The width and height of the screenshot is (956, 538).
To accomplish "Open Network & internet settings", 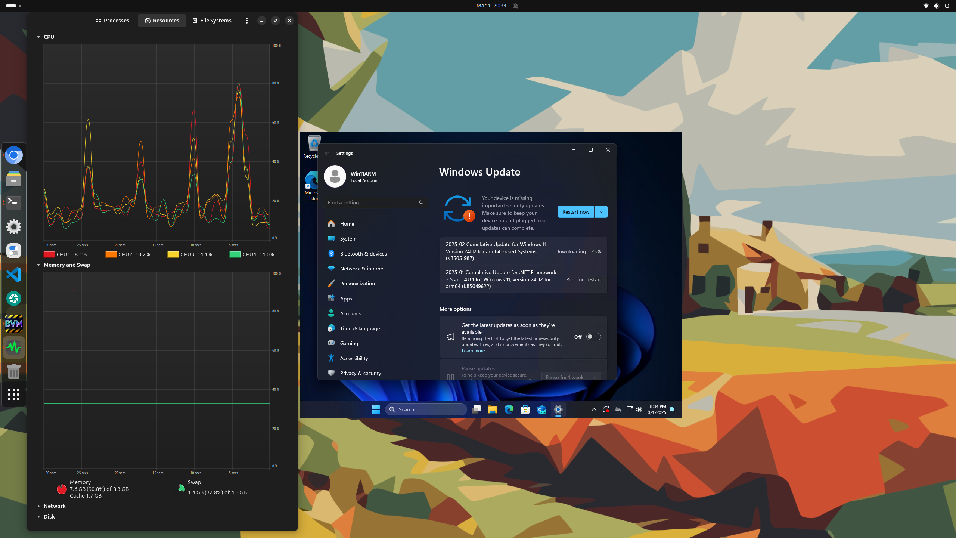I will (376, 269).
